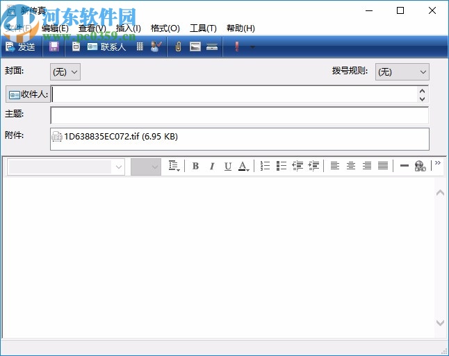The width and height of the screenshot is (449, 356).
Task: Expand the main toolbar options arrow
Action: pos(252,47)
